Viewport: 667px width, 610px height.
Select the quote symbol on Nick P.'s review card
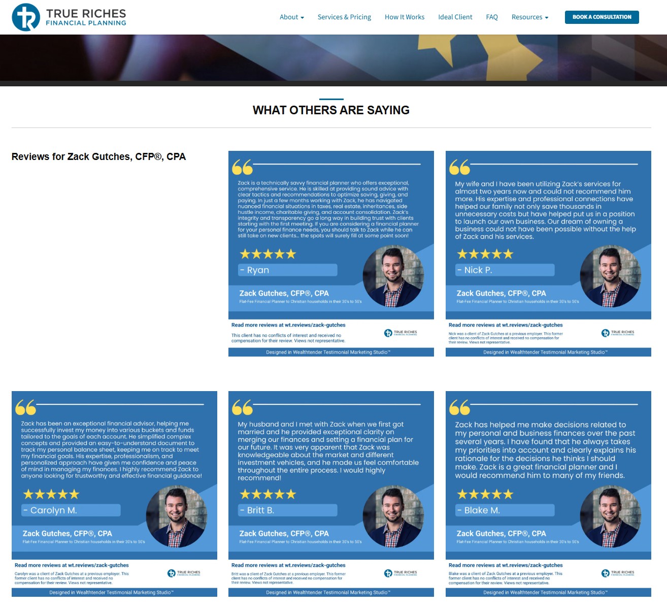460,168
